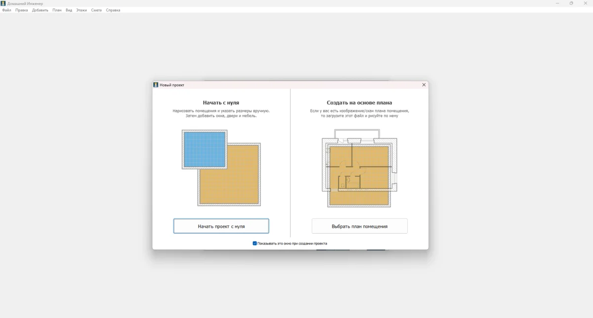
Task: Click the text Нарисовать помещения и указать размеры вручную
Action: (221, 111)
